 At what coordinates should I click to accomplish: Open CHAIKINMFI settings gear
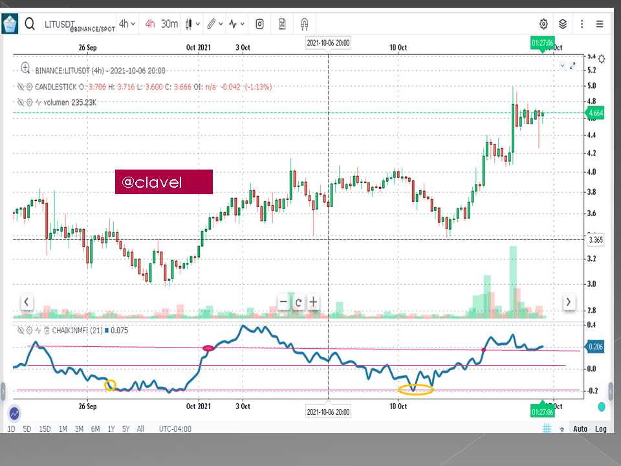(x=29, y=330)
